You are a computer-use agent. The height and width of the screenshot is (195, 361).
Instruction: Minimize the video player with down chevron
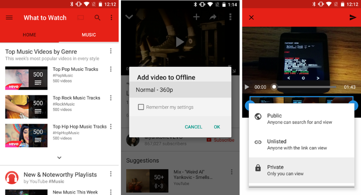pyautogui.click(x=129, y=17)
